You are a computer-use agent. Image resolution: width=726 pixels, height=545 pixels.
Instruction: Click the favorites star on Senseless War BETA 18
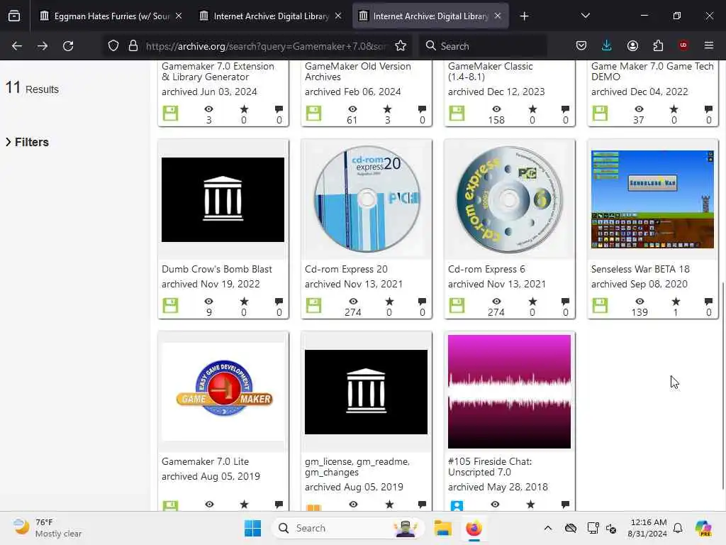(x=676, y=302)
